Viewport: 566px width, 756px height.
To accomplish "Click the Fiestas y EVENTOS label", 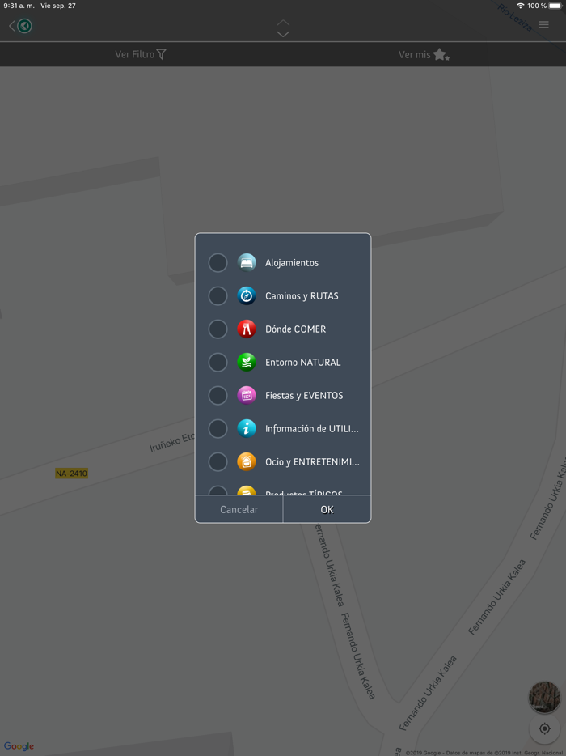I will tap(305, 396).
